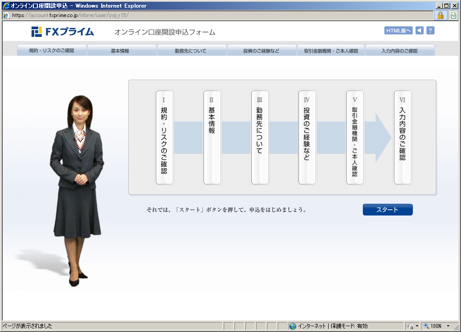Image resolution: width=461 pixels, height=332 pixels.
Task: Click the speaker sound icon in header
Action: click(x=420, y=31)
